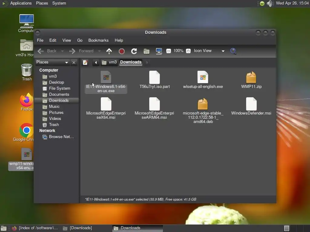Screen dimensions: 310x232
Task: Click the path bar left arrow
Action: pyautogui.click(x=96, y=63)
